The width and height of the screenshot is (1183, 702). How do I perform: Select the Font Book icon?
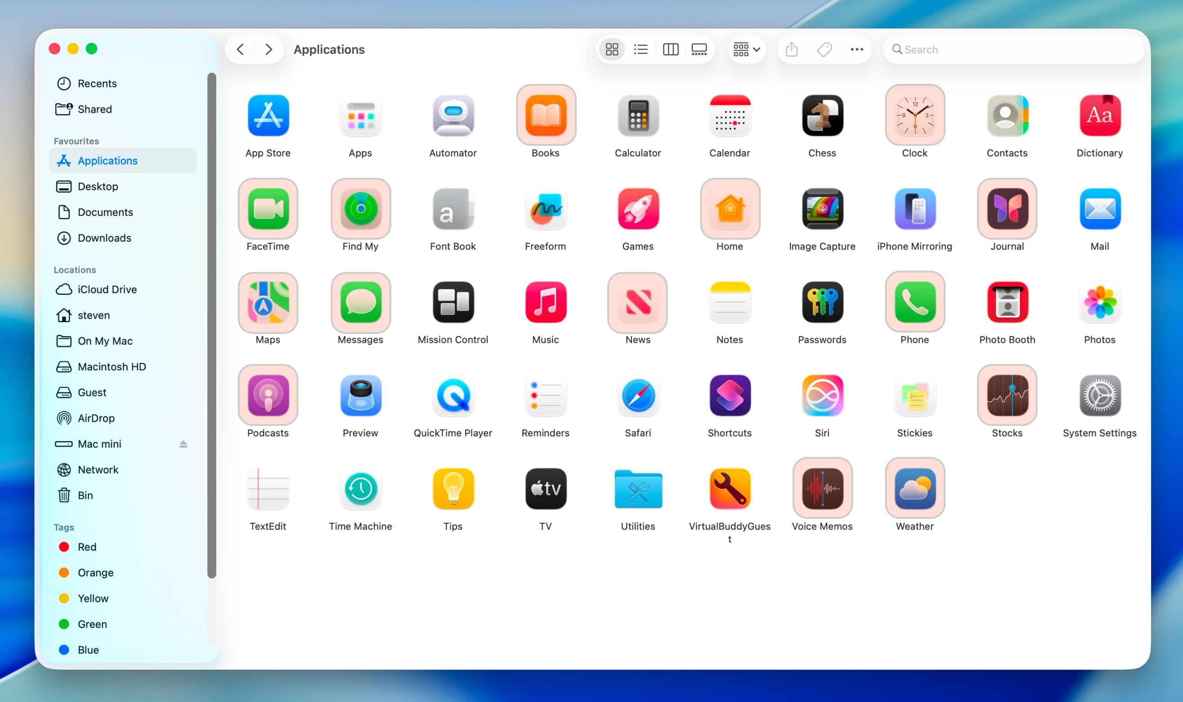pyautogui.click(x=453, y=209)
